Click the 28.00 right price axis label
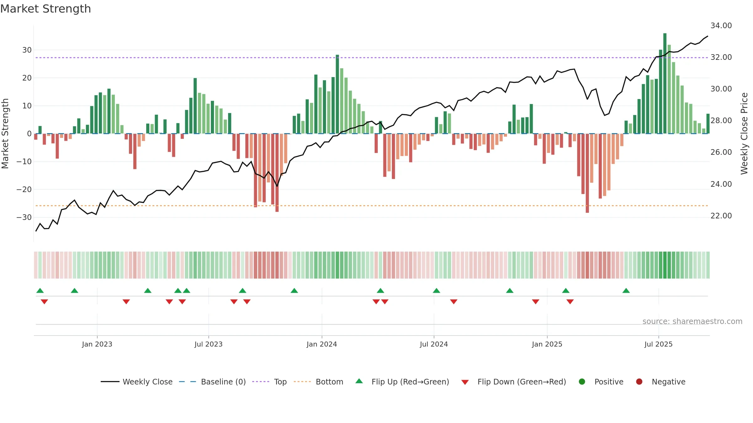The image size is (753, 423). [721, 120]
